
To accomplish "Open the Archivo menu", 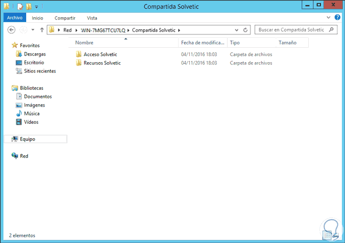I will (14, 18).
